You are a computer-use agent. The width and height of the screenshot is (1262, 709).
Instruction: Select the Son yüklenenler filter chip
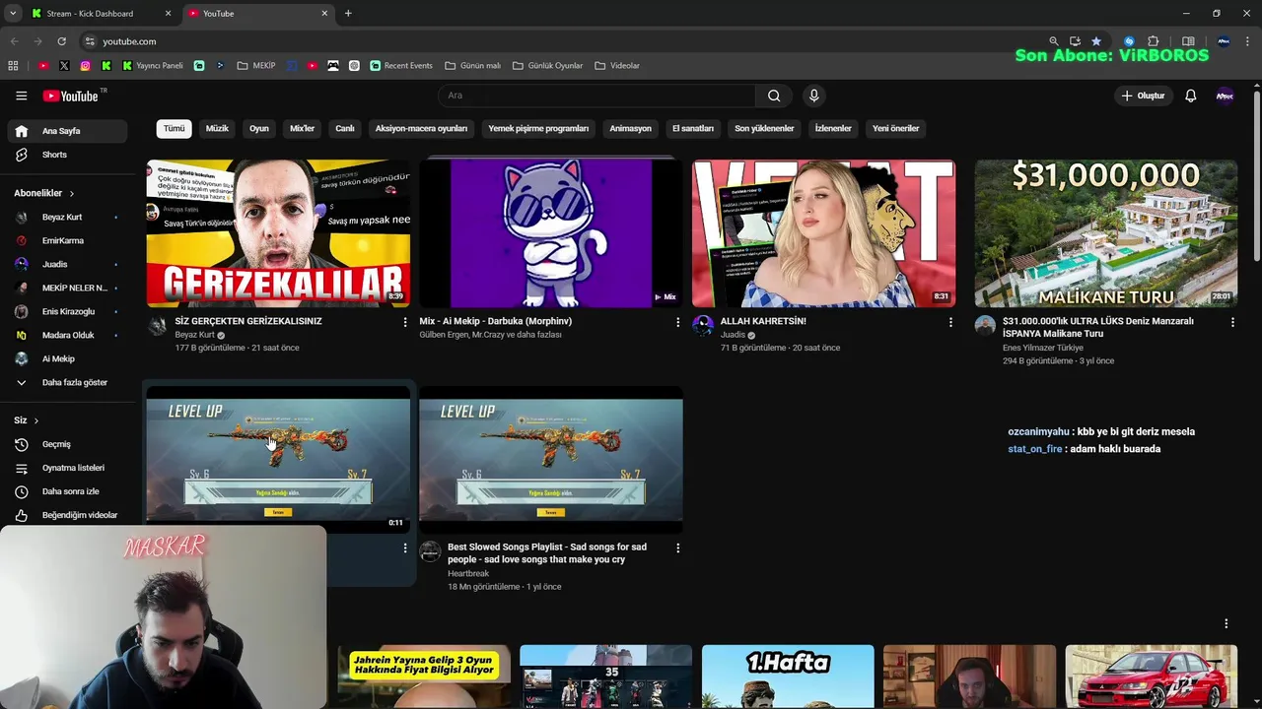pyautogui.click(x=764, y=128)
